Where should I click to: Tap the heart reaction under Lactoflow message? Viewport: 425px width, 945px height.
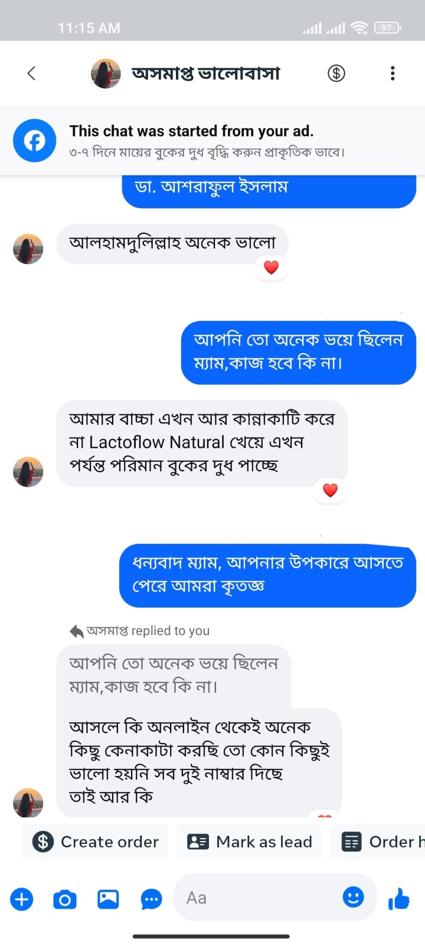click(x=330, y=490)
